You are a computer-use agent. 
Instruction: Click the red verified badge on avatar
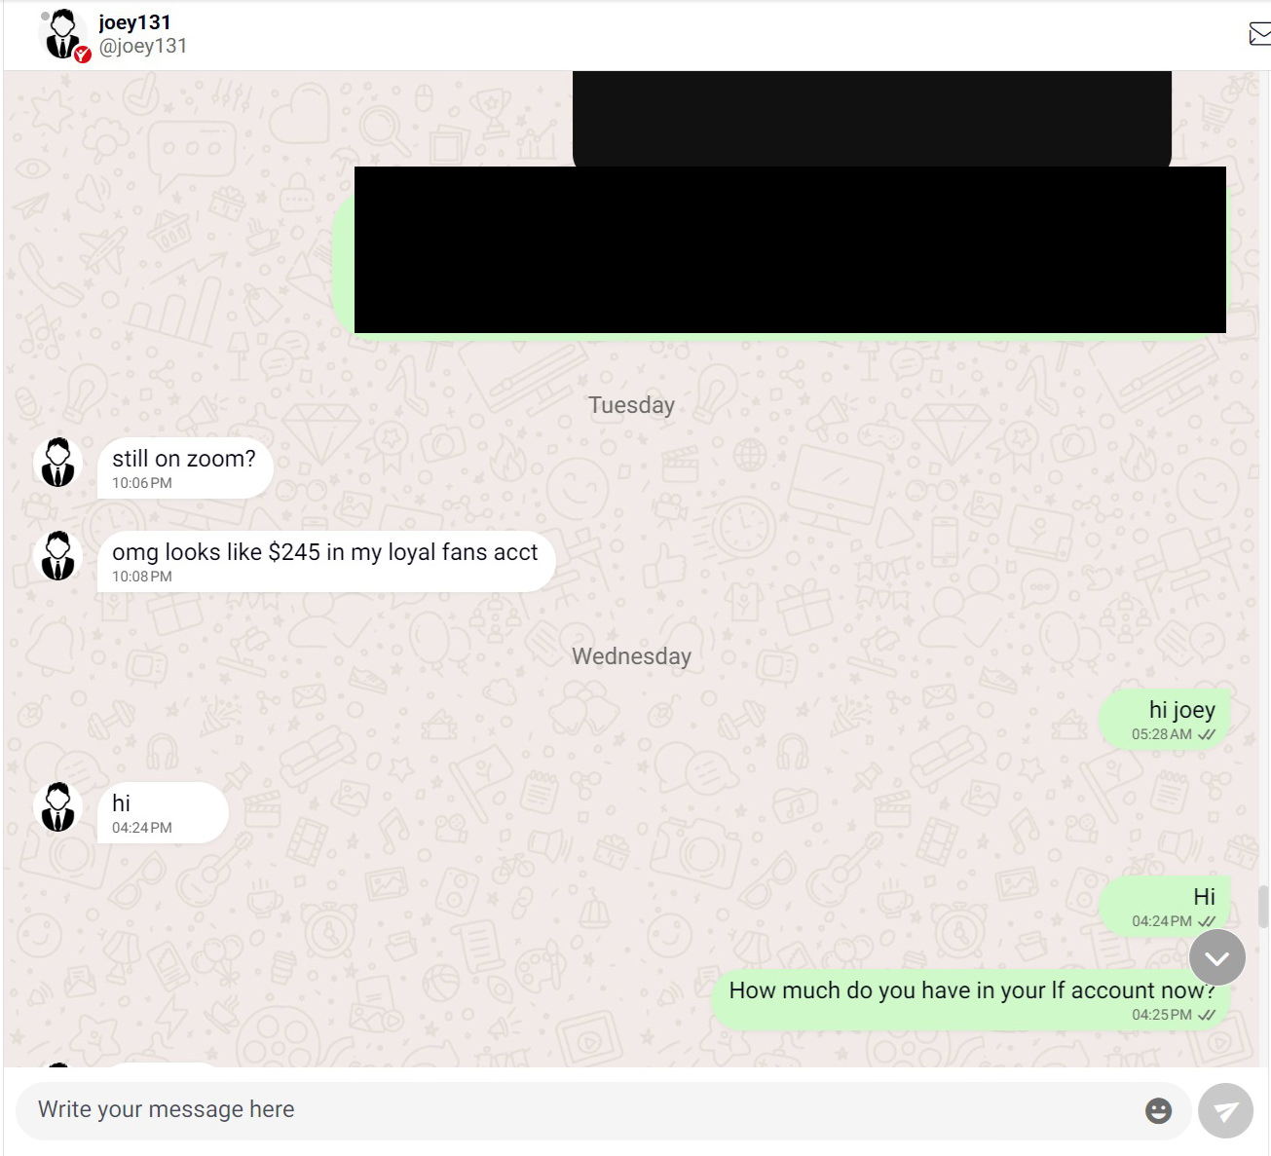[x=83, y=55]
